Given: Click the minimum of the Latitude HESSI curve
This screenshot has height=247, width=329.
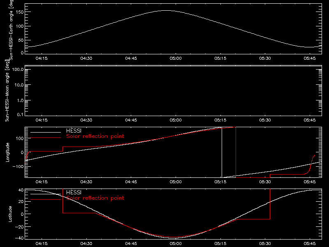Looking at the screenshot, I should point(175,238).
